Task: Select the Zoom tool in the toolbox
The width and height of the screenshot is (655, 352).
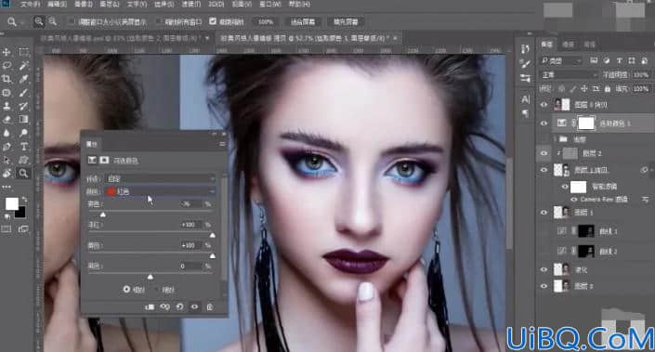Action: click(23, 173)
